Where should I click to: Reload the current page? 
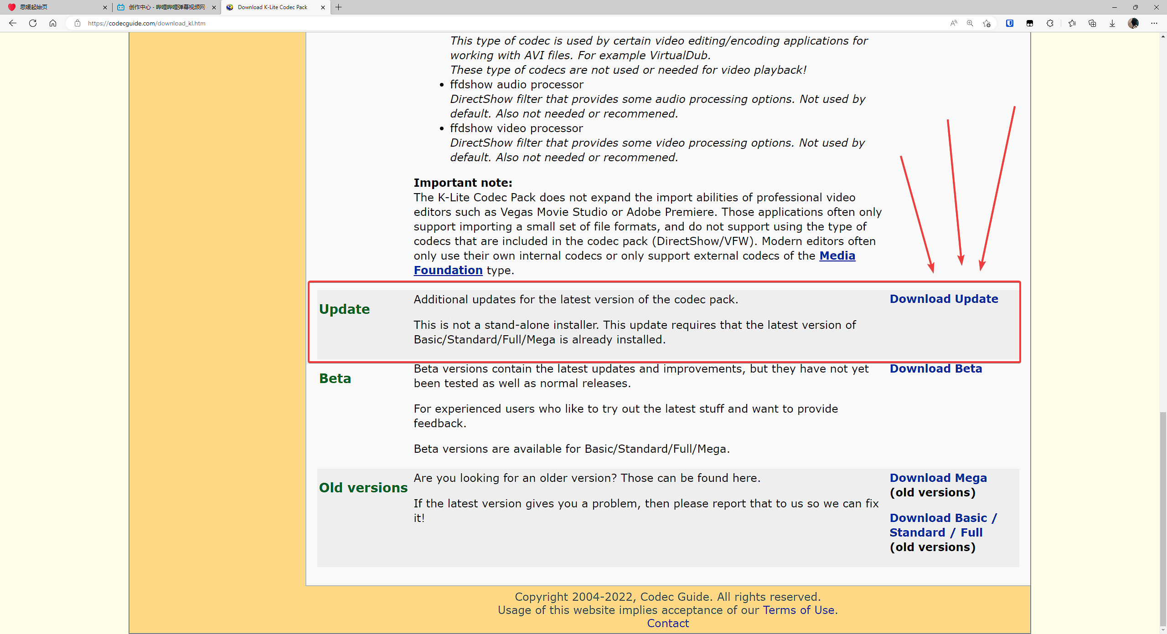point(33,23)
